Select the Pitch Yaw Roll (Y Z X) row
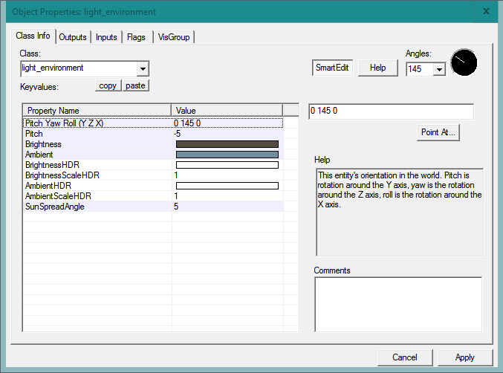This screenshot has height=373, width=503. (153, 123)
